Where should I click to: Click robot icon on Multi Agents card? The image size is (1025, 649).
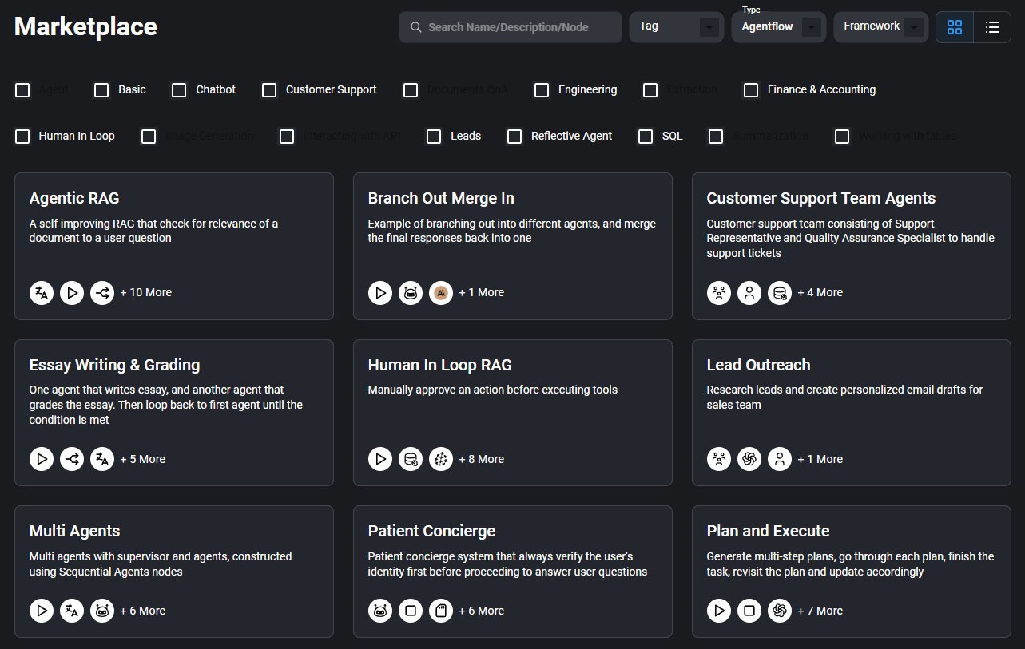click(x=102, y=611)
